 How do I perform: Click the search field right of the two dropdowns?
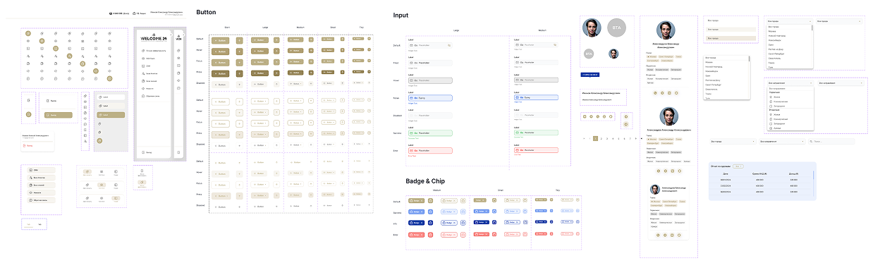pyautogui.click(x=831, y=142)
